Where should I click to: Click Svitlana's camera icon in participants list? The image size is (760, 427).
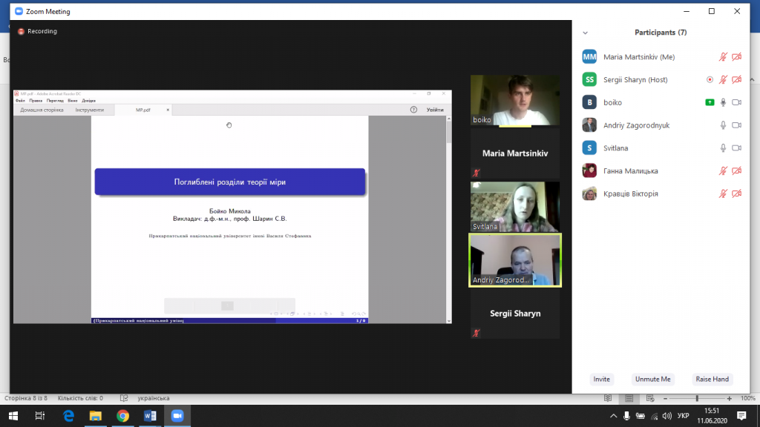point(736,148)
